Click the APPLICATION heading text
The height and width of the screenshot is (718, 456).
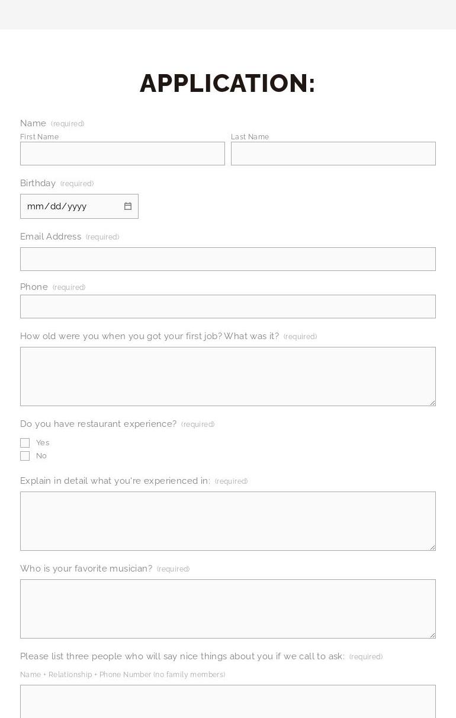point(228,84)
